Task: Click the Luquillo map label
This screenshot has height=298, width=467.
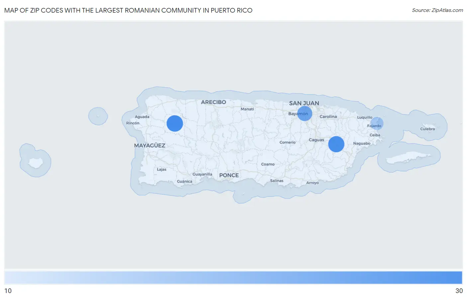Action: tap(365, 117)
